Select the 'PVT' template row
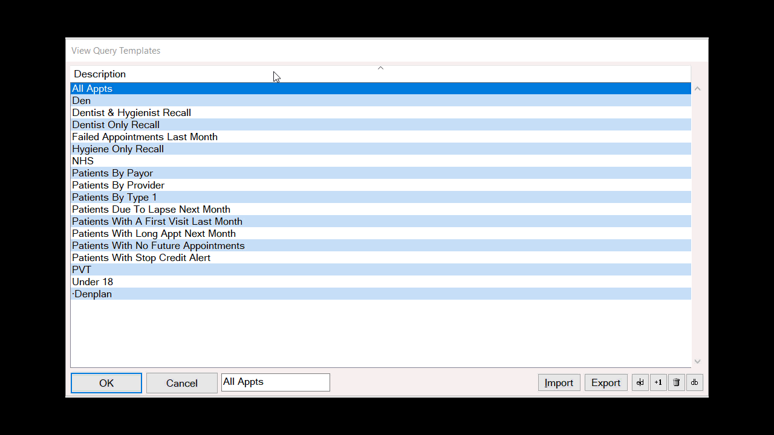The height and width of the screenshot is (435, 774). coord(380,270)
